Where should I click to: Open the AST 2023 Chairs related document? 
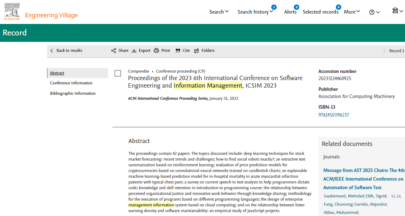tap(364, 179)
